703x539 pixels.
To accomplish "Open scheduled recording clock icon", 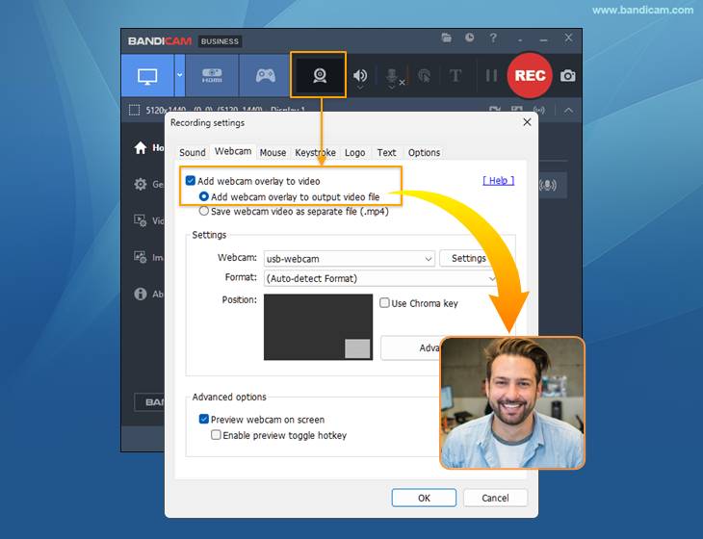I will tap(469, 38).
